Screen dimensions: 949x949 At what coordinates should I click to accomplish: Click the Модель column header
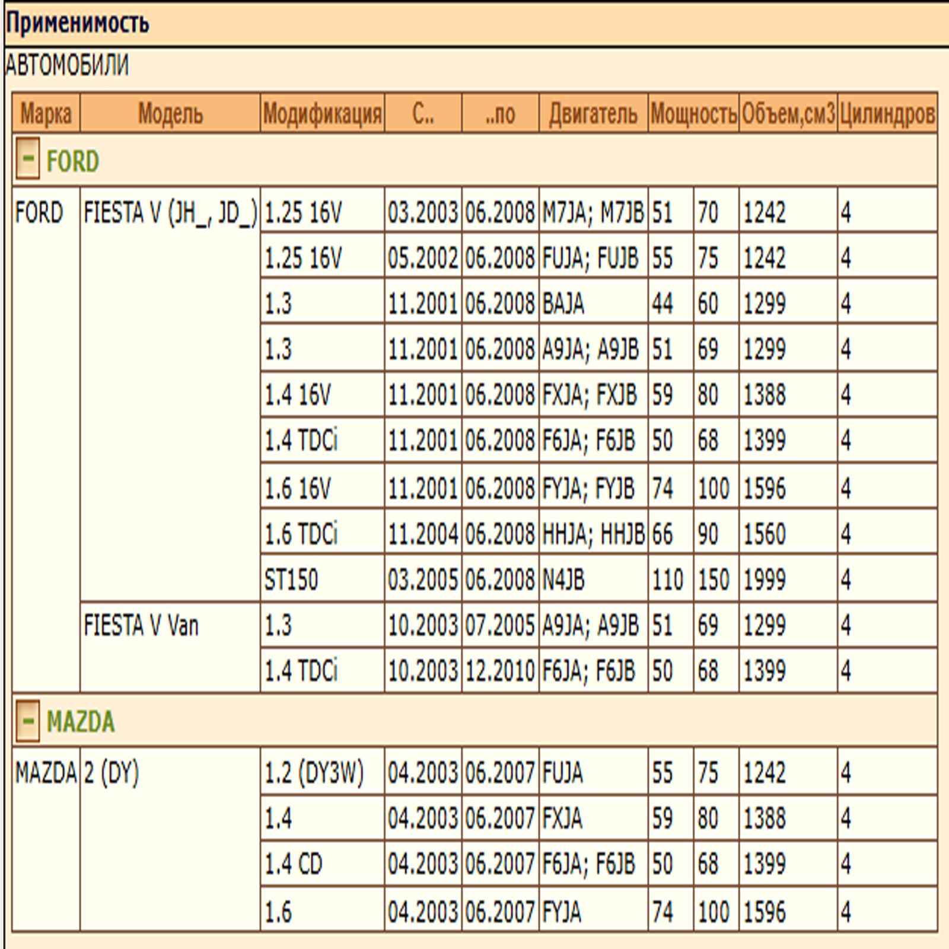click(170, 113)
